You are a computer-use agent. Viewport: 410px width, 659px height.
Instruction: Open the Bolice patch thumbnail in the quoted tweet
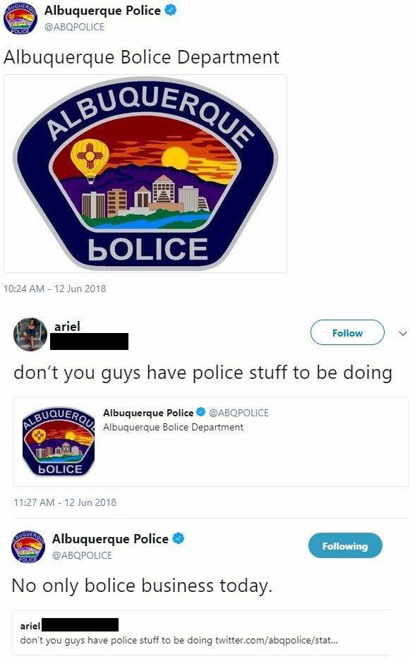pyautogui.click(x=59, y=441)
